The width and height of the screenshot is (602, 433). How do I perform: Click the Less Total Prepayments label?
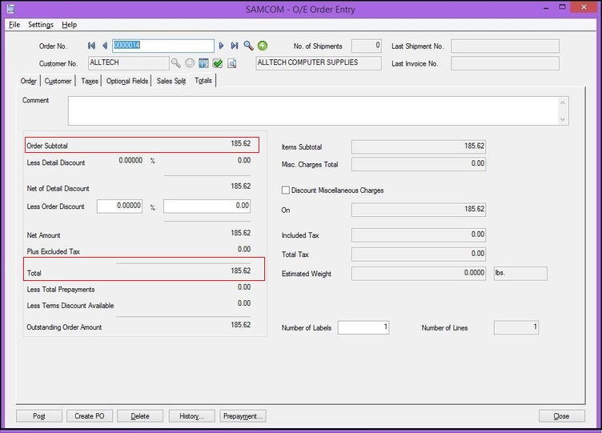[61, 290]
